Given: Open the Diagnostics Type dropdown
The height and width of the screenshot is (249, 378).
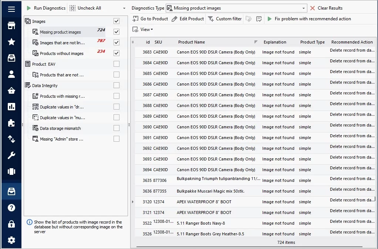Looking at the screenshot, I should coord(236,8).
